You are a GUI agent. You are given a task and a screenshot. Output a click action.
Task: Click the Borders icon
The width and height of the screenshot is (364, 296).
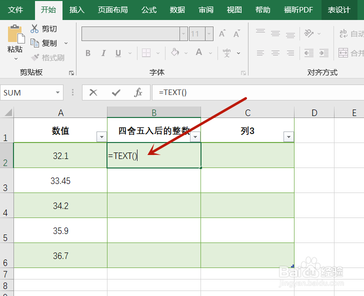(146, 53)
